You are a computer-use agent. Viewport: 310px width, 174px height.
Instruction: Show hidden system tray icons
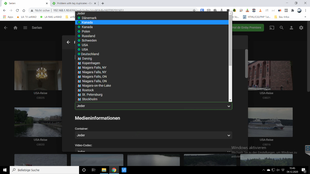click(263, 170)
